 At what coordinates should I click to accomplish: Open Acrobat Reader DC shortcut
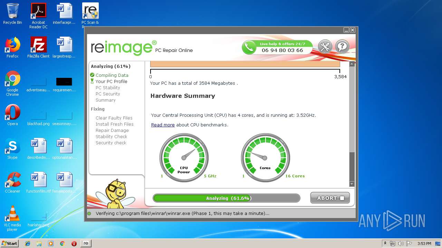coord(38,16)
